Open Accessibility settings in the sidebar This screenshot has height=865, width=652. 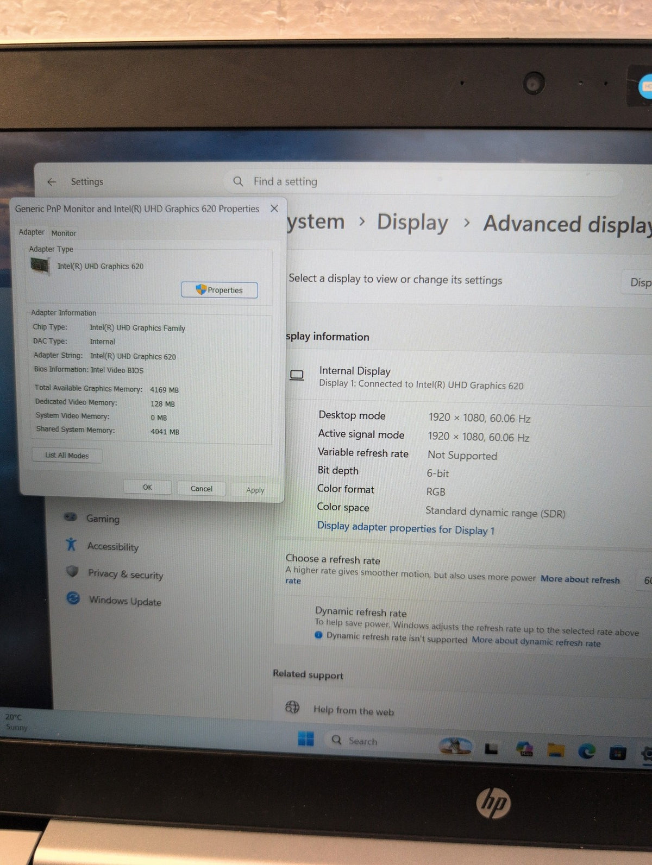(x=113, y=546)
